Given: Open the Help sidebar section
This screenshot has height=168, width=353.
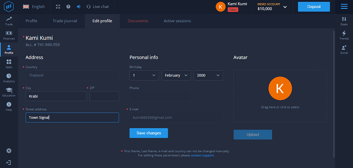Looking at the screenshot, I should [9, 107].
